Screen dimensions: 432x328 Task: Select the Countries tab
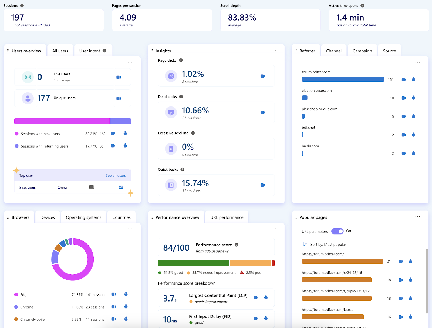click(121, 217)
